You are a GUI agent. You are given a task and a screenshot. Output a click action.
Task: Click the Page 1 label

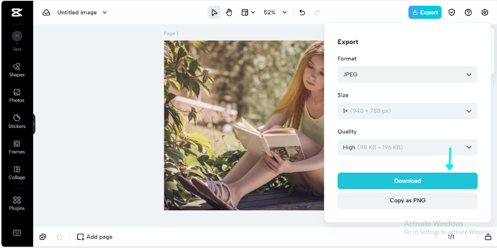click(x=171, y=34)
